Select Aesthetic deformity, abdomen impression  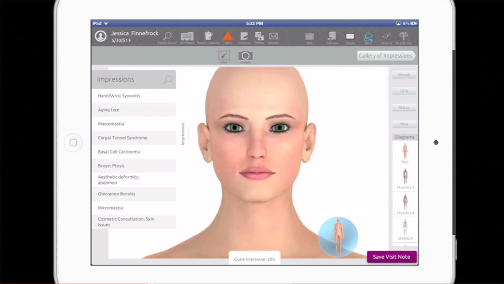[x=134, y=180]
